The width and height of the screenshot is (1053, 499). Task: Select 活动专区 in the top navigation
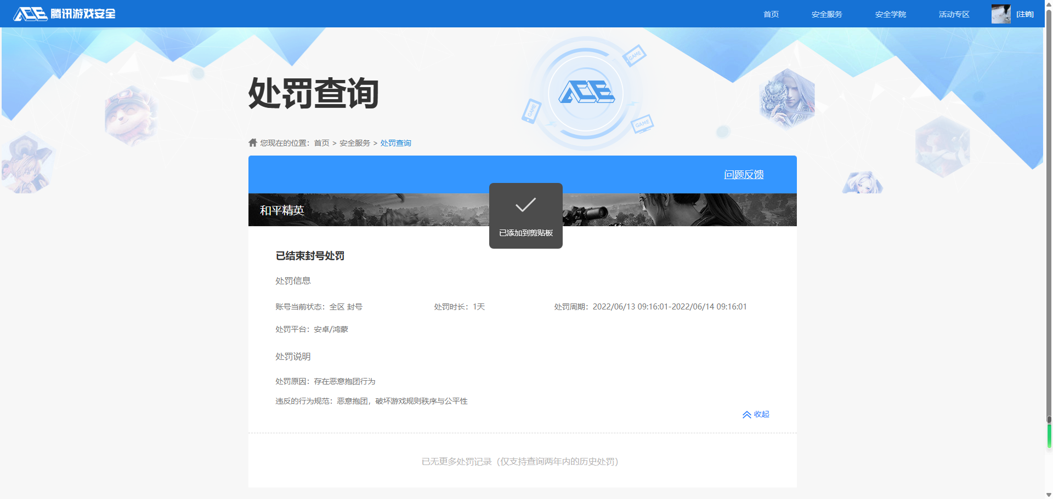point(953,14)
